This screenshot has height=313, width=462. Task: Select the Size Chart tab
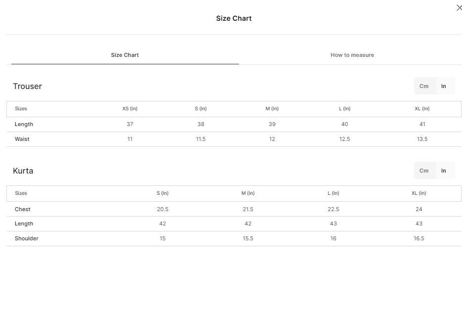point(125,55)
